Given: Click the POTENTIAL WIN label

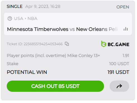Looking at the screenshot, I should tap(27, 72).
